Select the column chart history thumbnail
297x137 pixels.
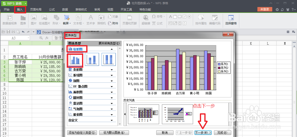[143, 114]
